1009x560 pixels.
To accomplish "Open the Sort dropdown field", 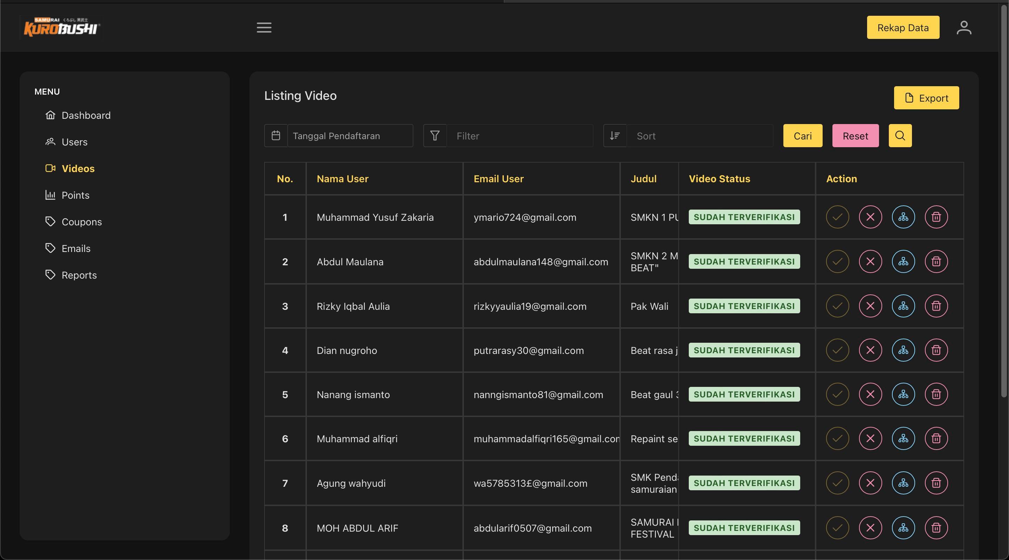I will [700, 136].
